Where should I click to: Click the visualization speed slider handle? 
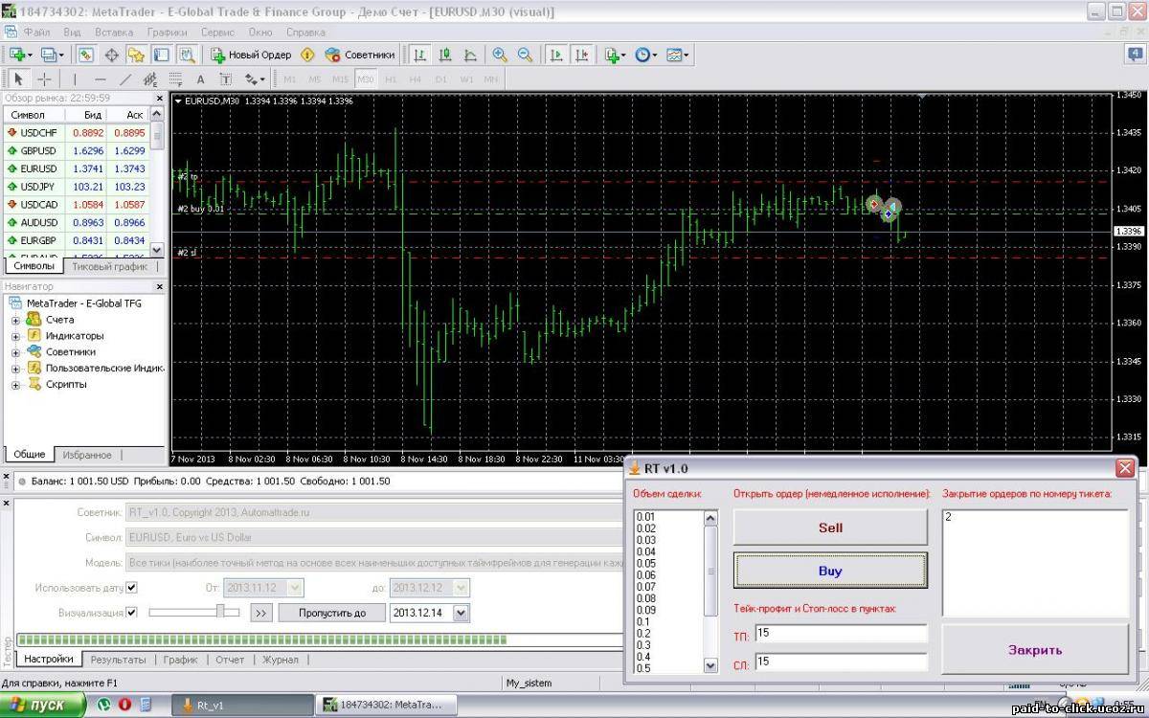[x=221, y=611]
